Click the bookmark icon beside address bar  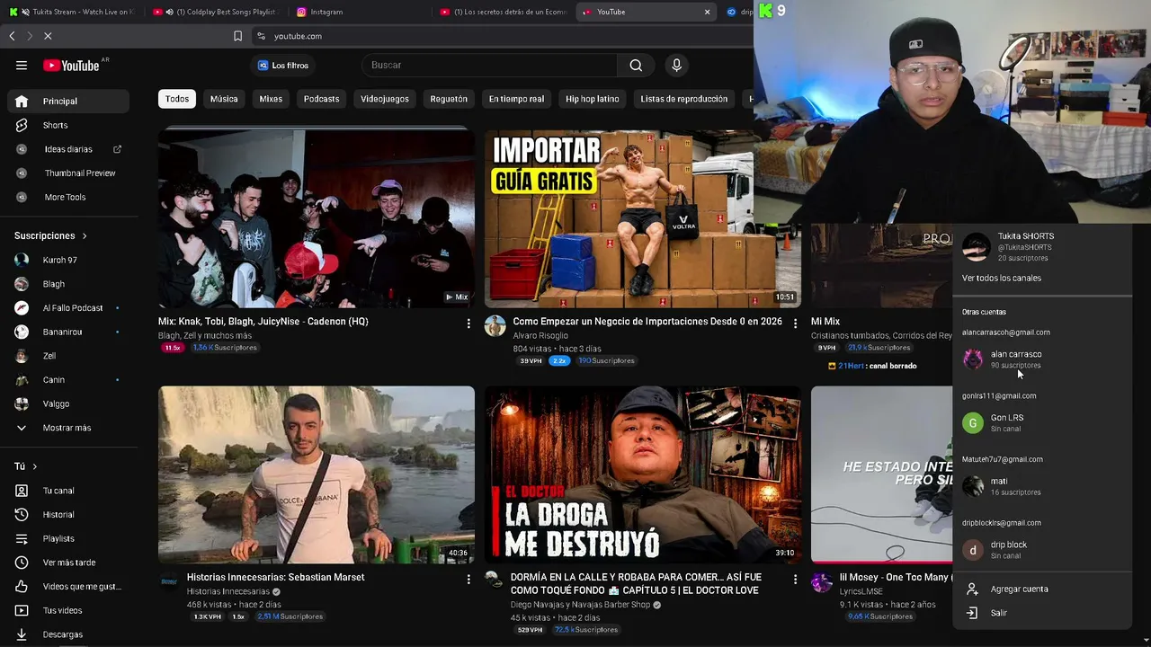click(x=237, y=36)
